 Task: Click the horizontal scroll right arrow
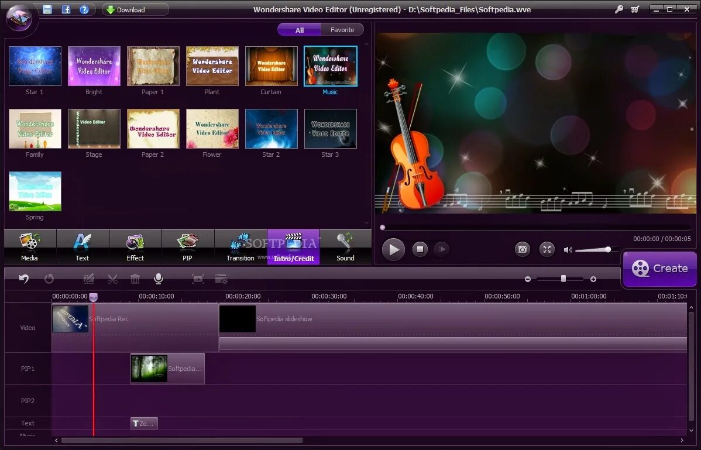682,440
